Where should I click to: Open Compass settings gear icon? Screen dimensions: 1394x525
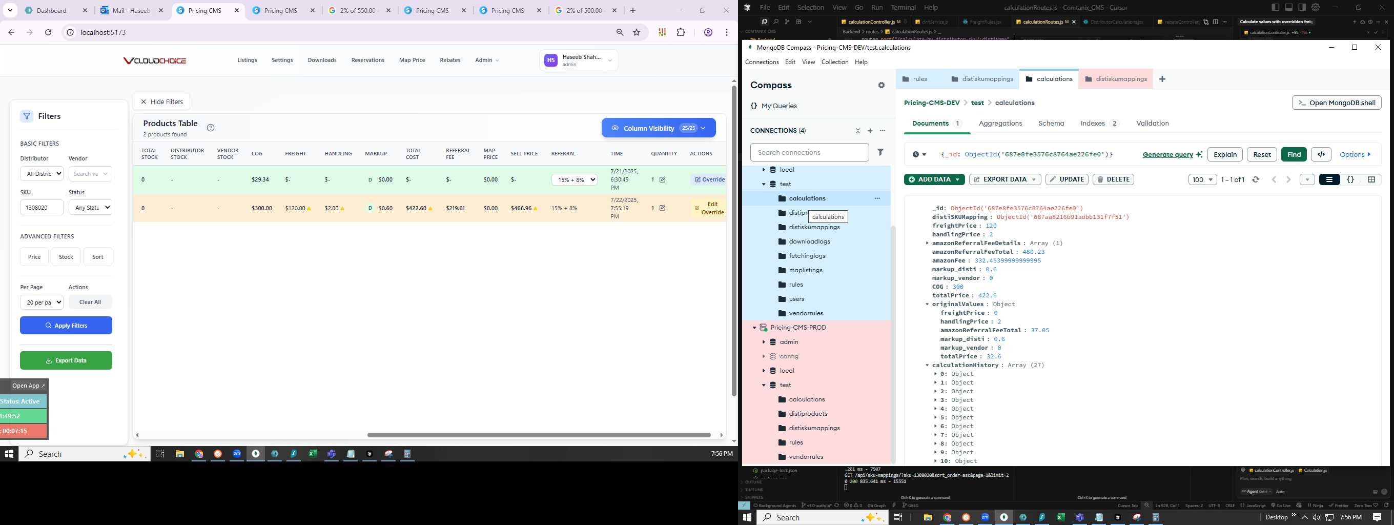[x=881, y=86]
